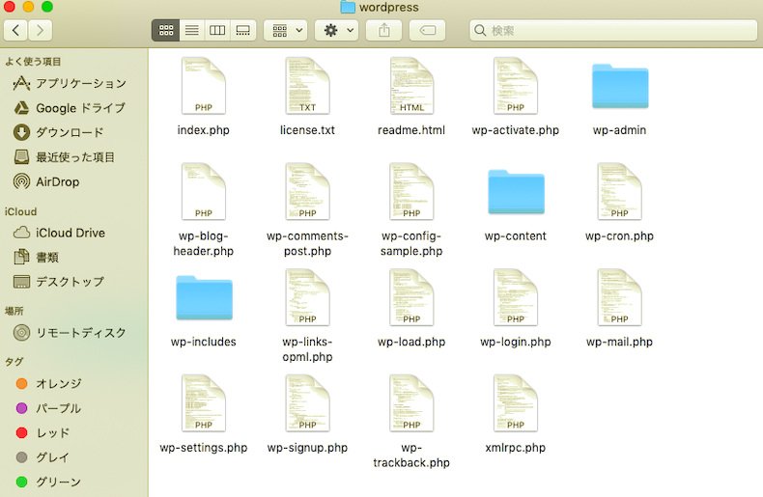Click the タグ sidebar heading

pyautogui.click(x=14, y=362)
